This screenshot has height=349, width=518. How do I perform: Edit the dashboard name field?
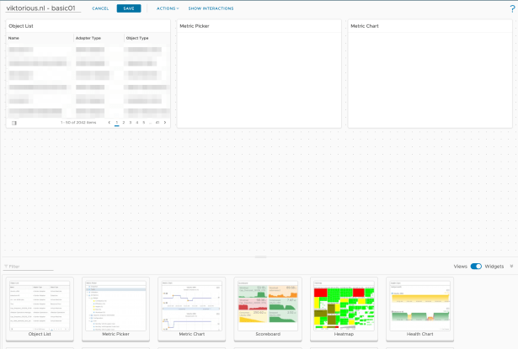click(x=43, y=8)
